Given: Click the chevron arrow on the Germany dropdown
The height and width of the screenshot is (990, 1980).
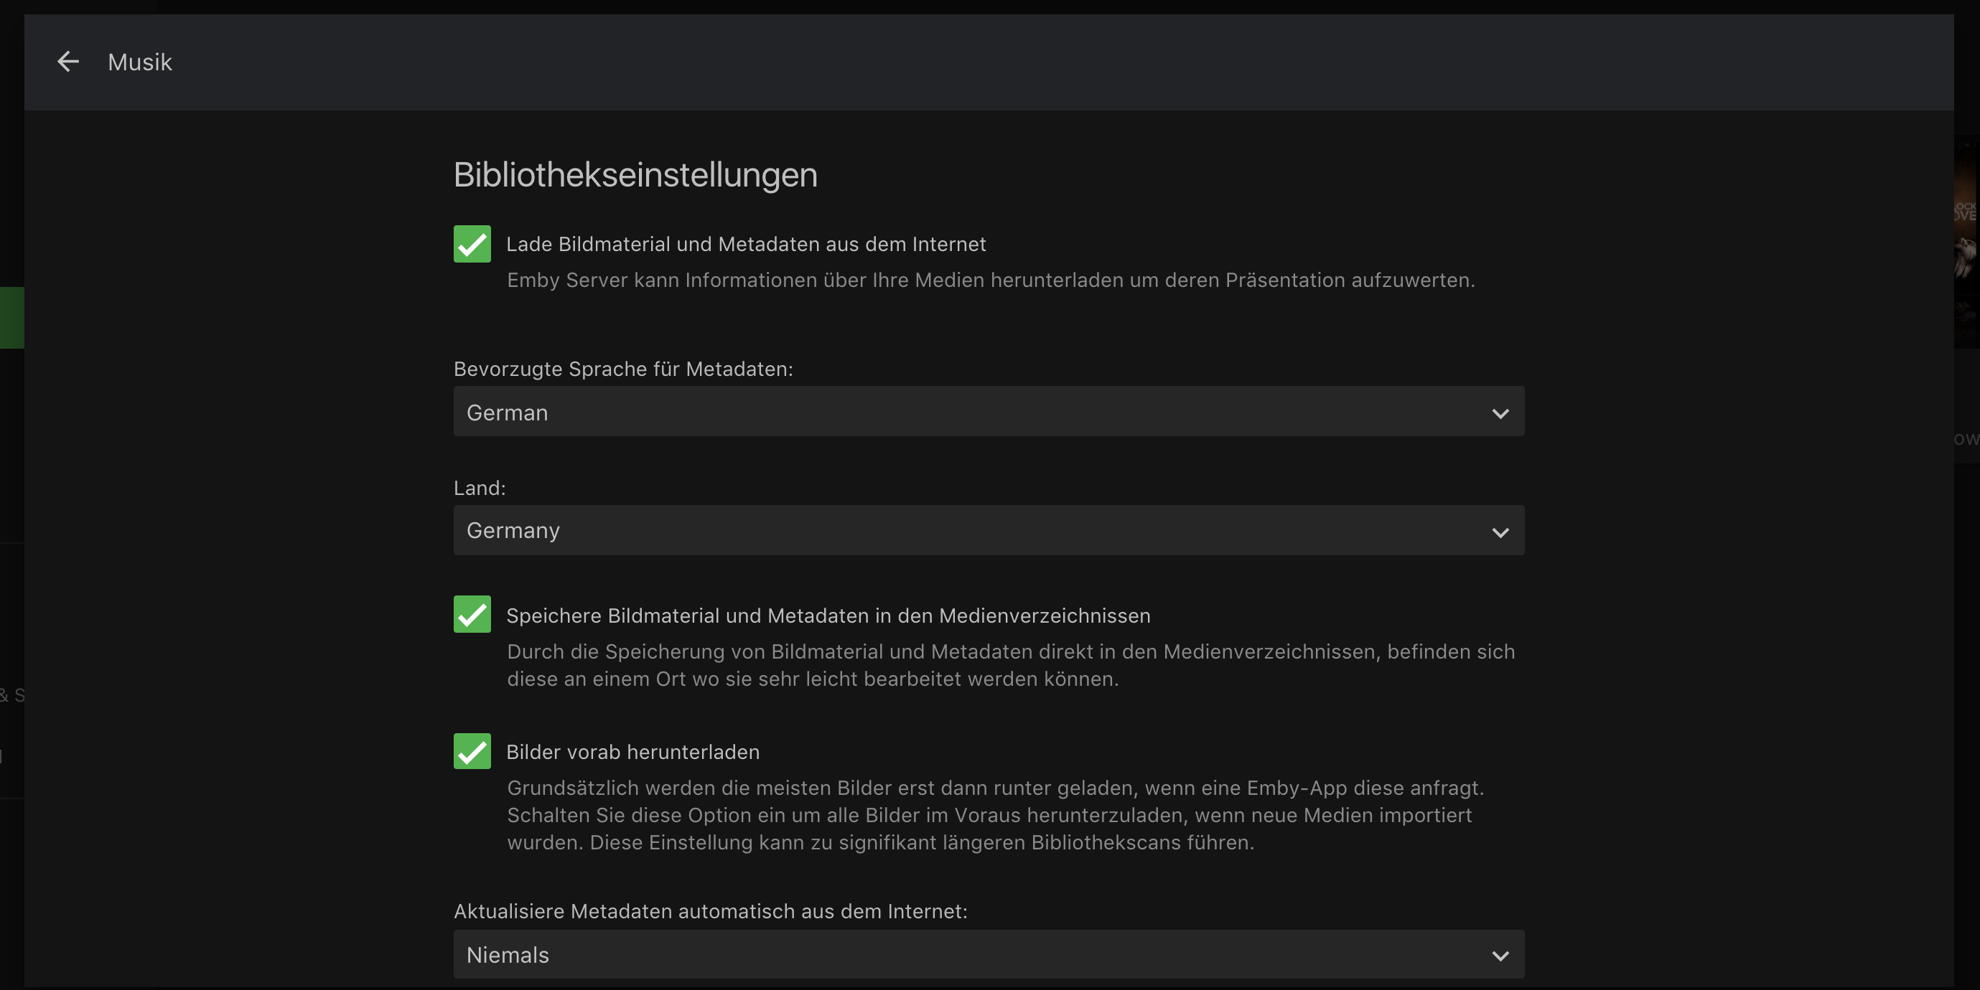Looking at the screenshot, I should 1500,532.
